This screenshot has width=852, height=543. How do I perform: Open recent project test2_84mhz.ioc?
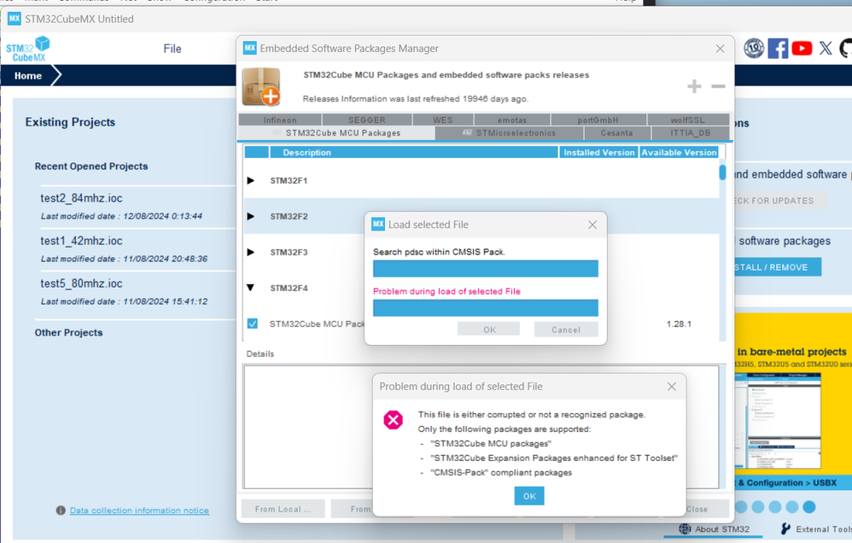pyautogui.click(x=81, y=198)
